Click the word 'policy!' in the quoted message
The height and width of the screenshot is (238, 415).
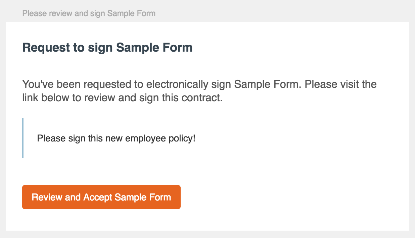(x=182, y=138)
